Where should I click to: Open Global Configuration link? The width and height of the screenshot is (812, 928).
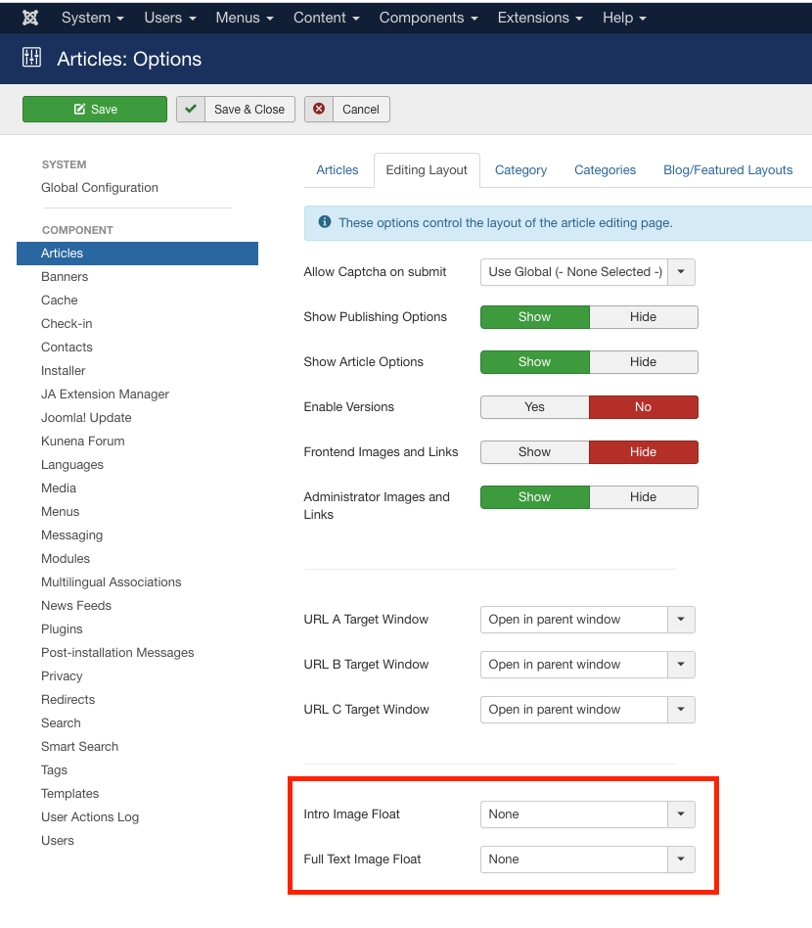point(100,188)
